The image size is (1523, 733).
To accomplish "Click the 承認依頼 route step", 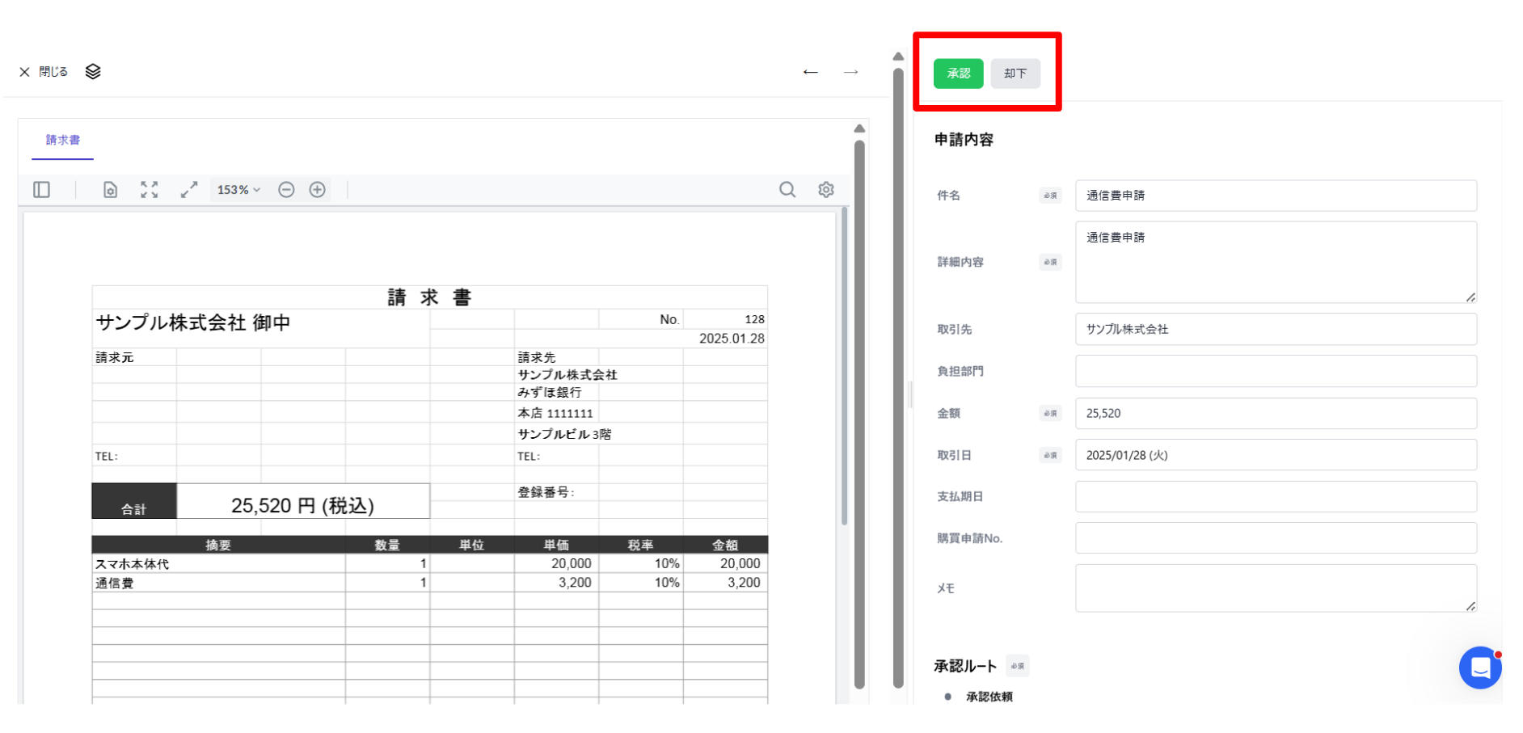I will click(x=989, y=697).
